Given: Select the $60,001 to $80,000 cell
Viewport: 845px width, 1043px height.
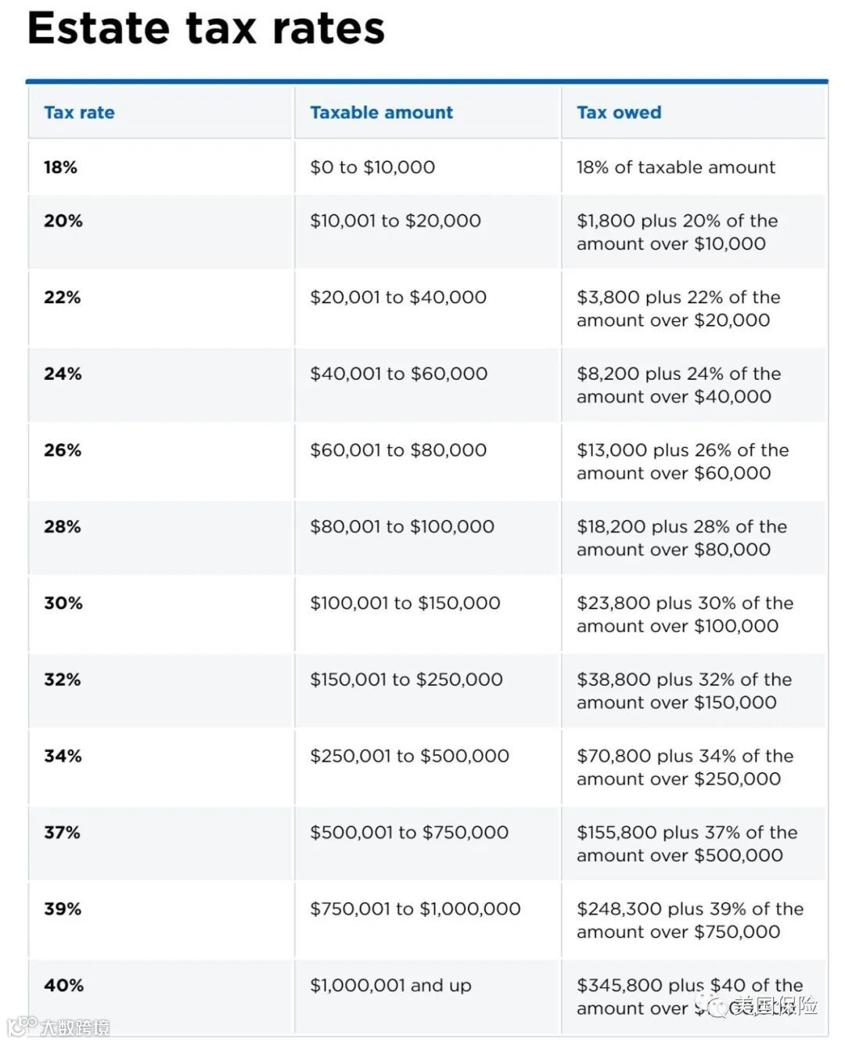Looking at the screenshot, I should (398, 450).
